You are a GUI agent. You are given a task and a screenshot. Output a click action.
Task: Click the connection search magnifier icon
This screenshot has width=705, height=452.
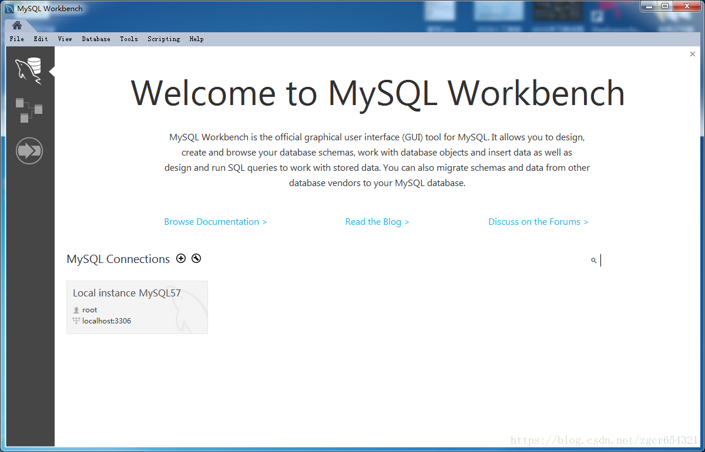pos(594,260)
